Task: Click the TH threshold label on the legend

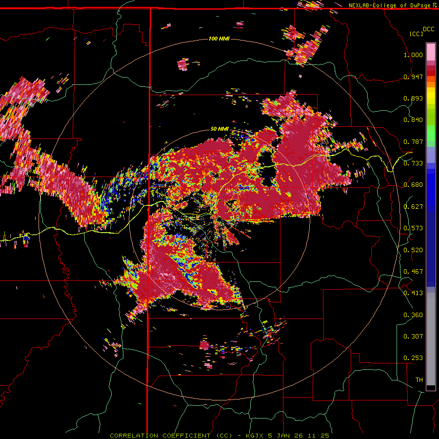Action: [419, 380]
